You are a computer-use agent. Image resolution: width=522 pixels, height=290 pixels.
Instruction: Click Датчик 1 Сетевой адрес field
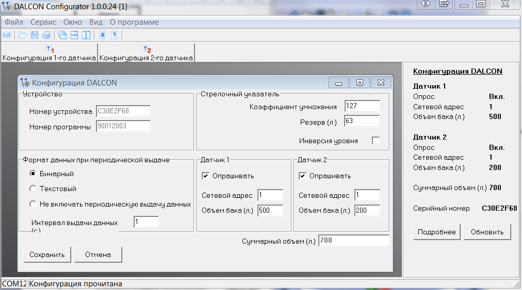pos(270,195)
